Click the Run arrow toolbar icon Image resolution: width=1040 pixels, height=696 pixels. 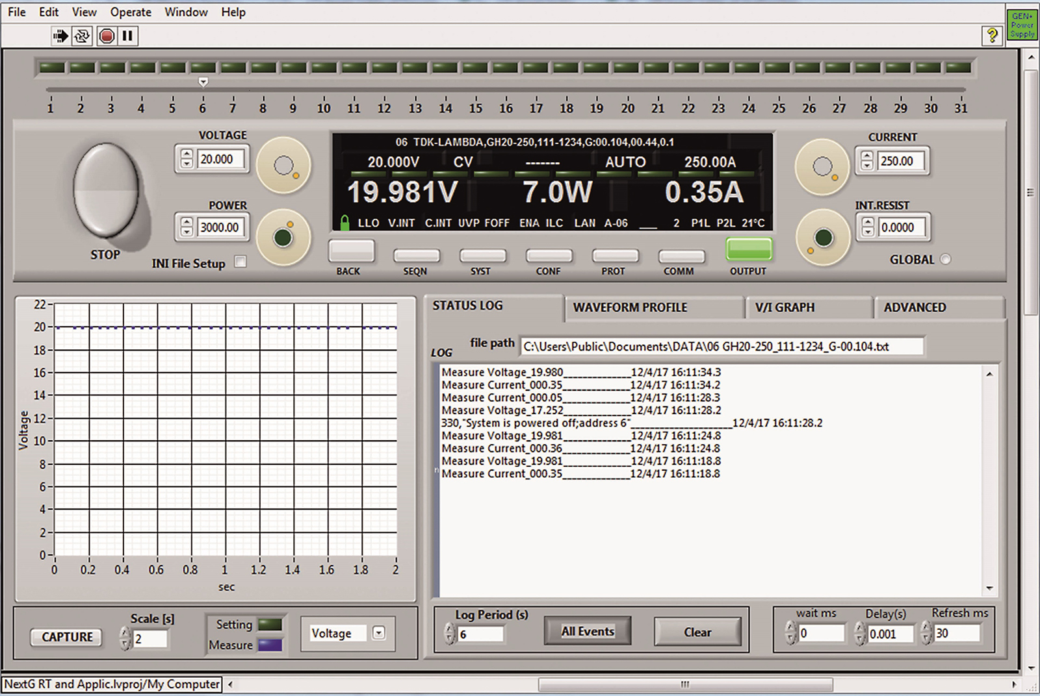60,36
